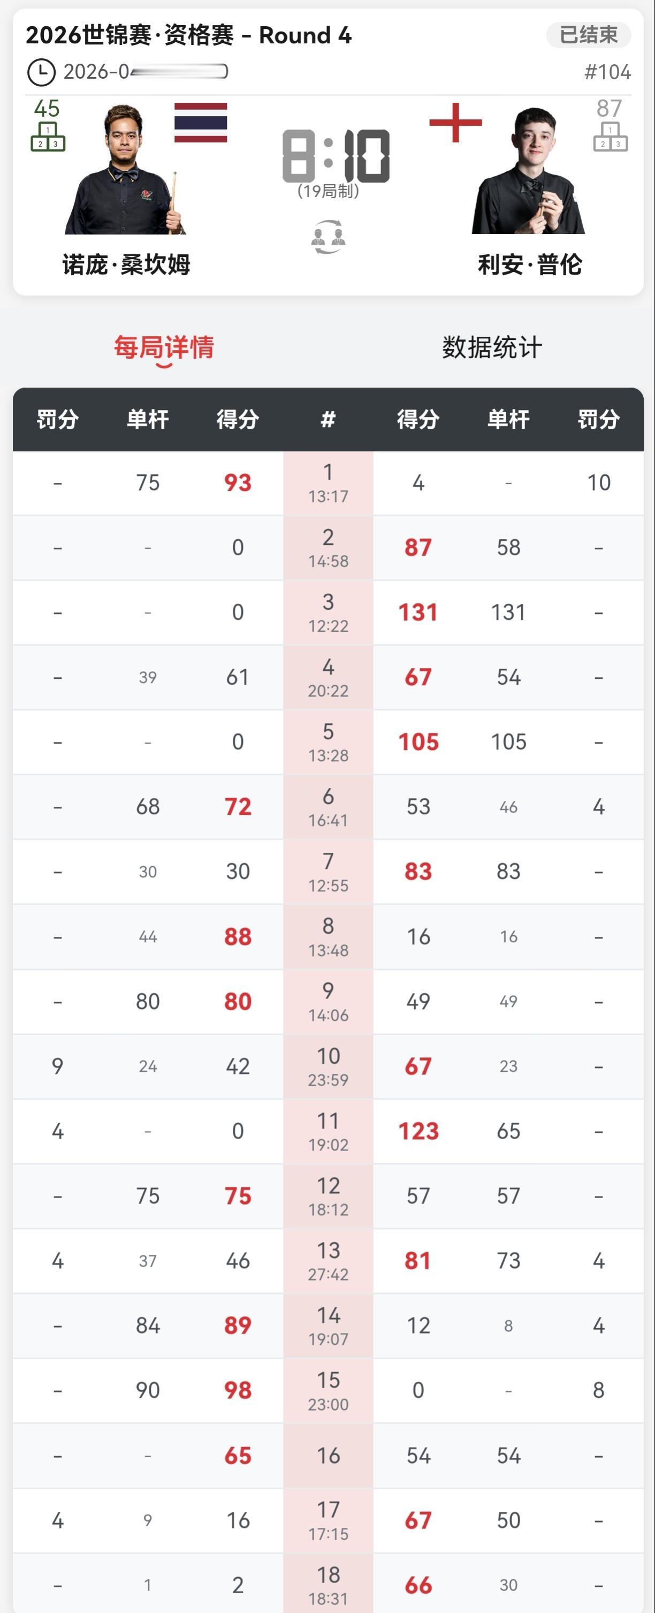Screen dimensions: 655x1613
Task: Select frame 3 row with 12:22 duration
Action: [x=328, y=612]
